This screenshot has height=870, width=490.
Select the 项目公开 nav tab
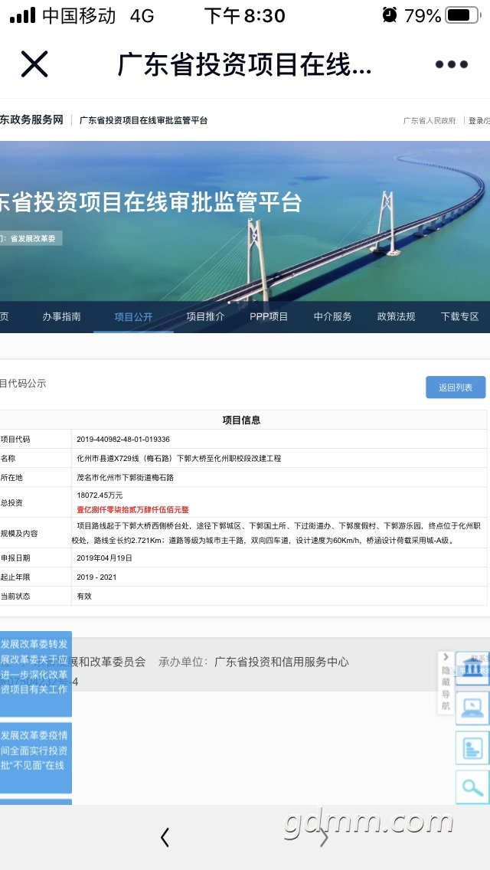coord(133,317)
